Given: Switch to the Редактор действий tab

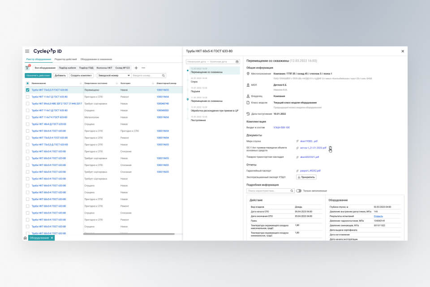Looking at the screenshot, I should point(65,59).
